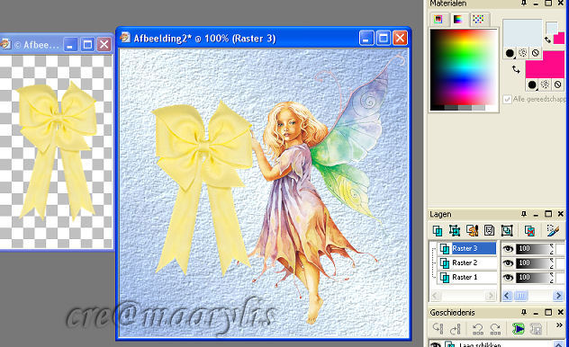Expand Geschiedenis toolbar overflow chevron
Screen dimensions: 569x347
point(559,325)
